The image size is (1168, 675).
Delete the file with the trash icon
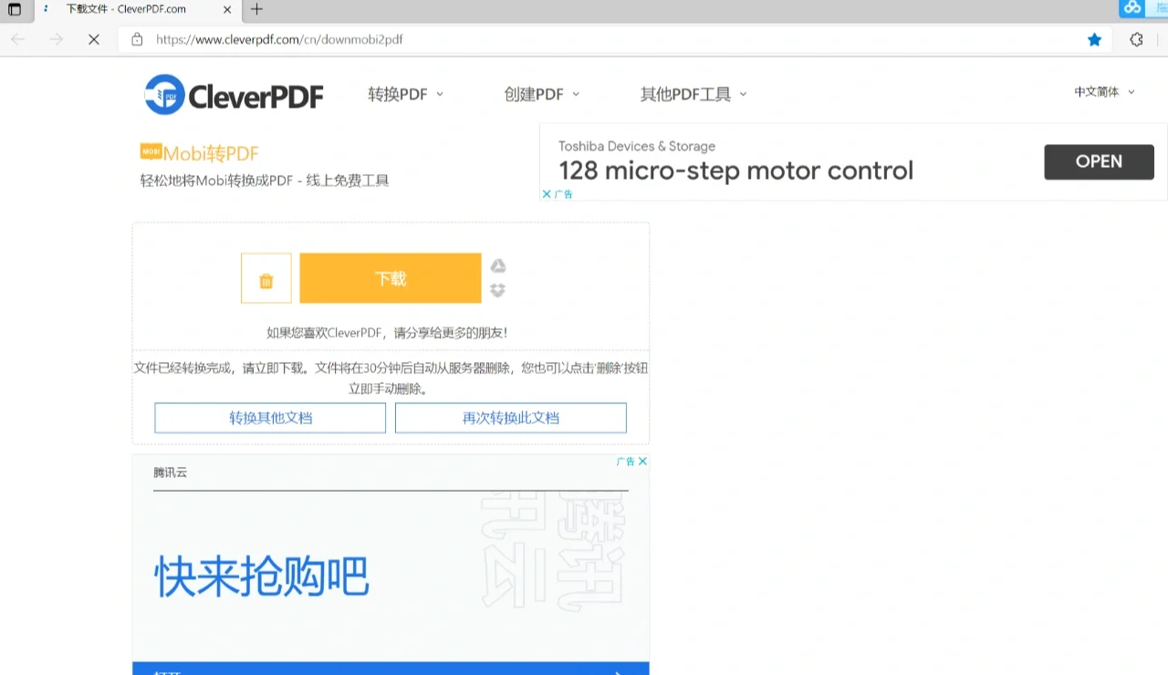point(266,278)
